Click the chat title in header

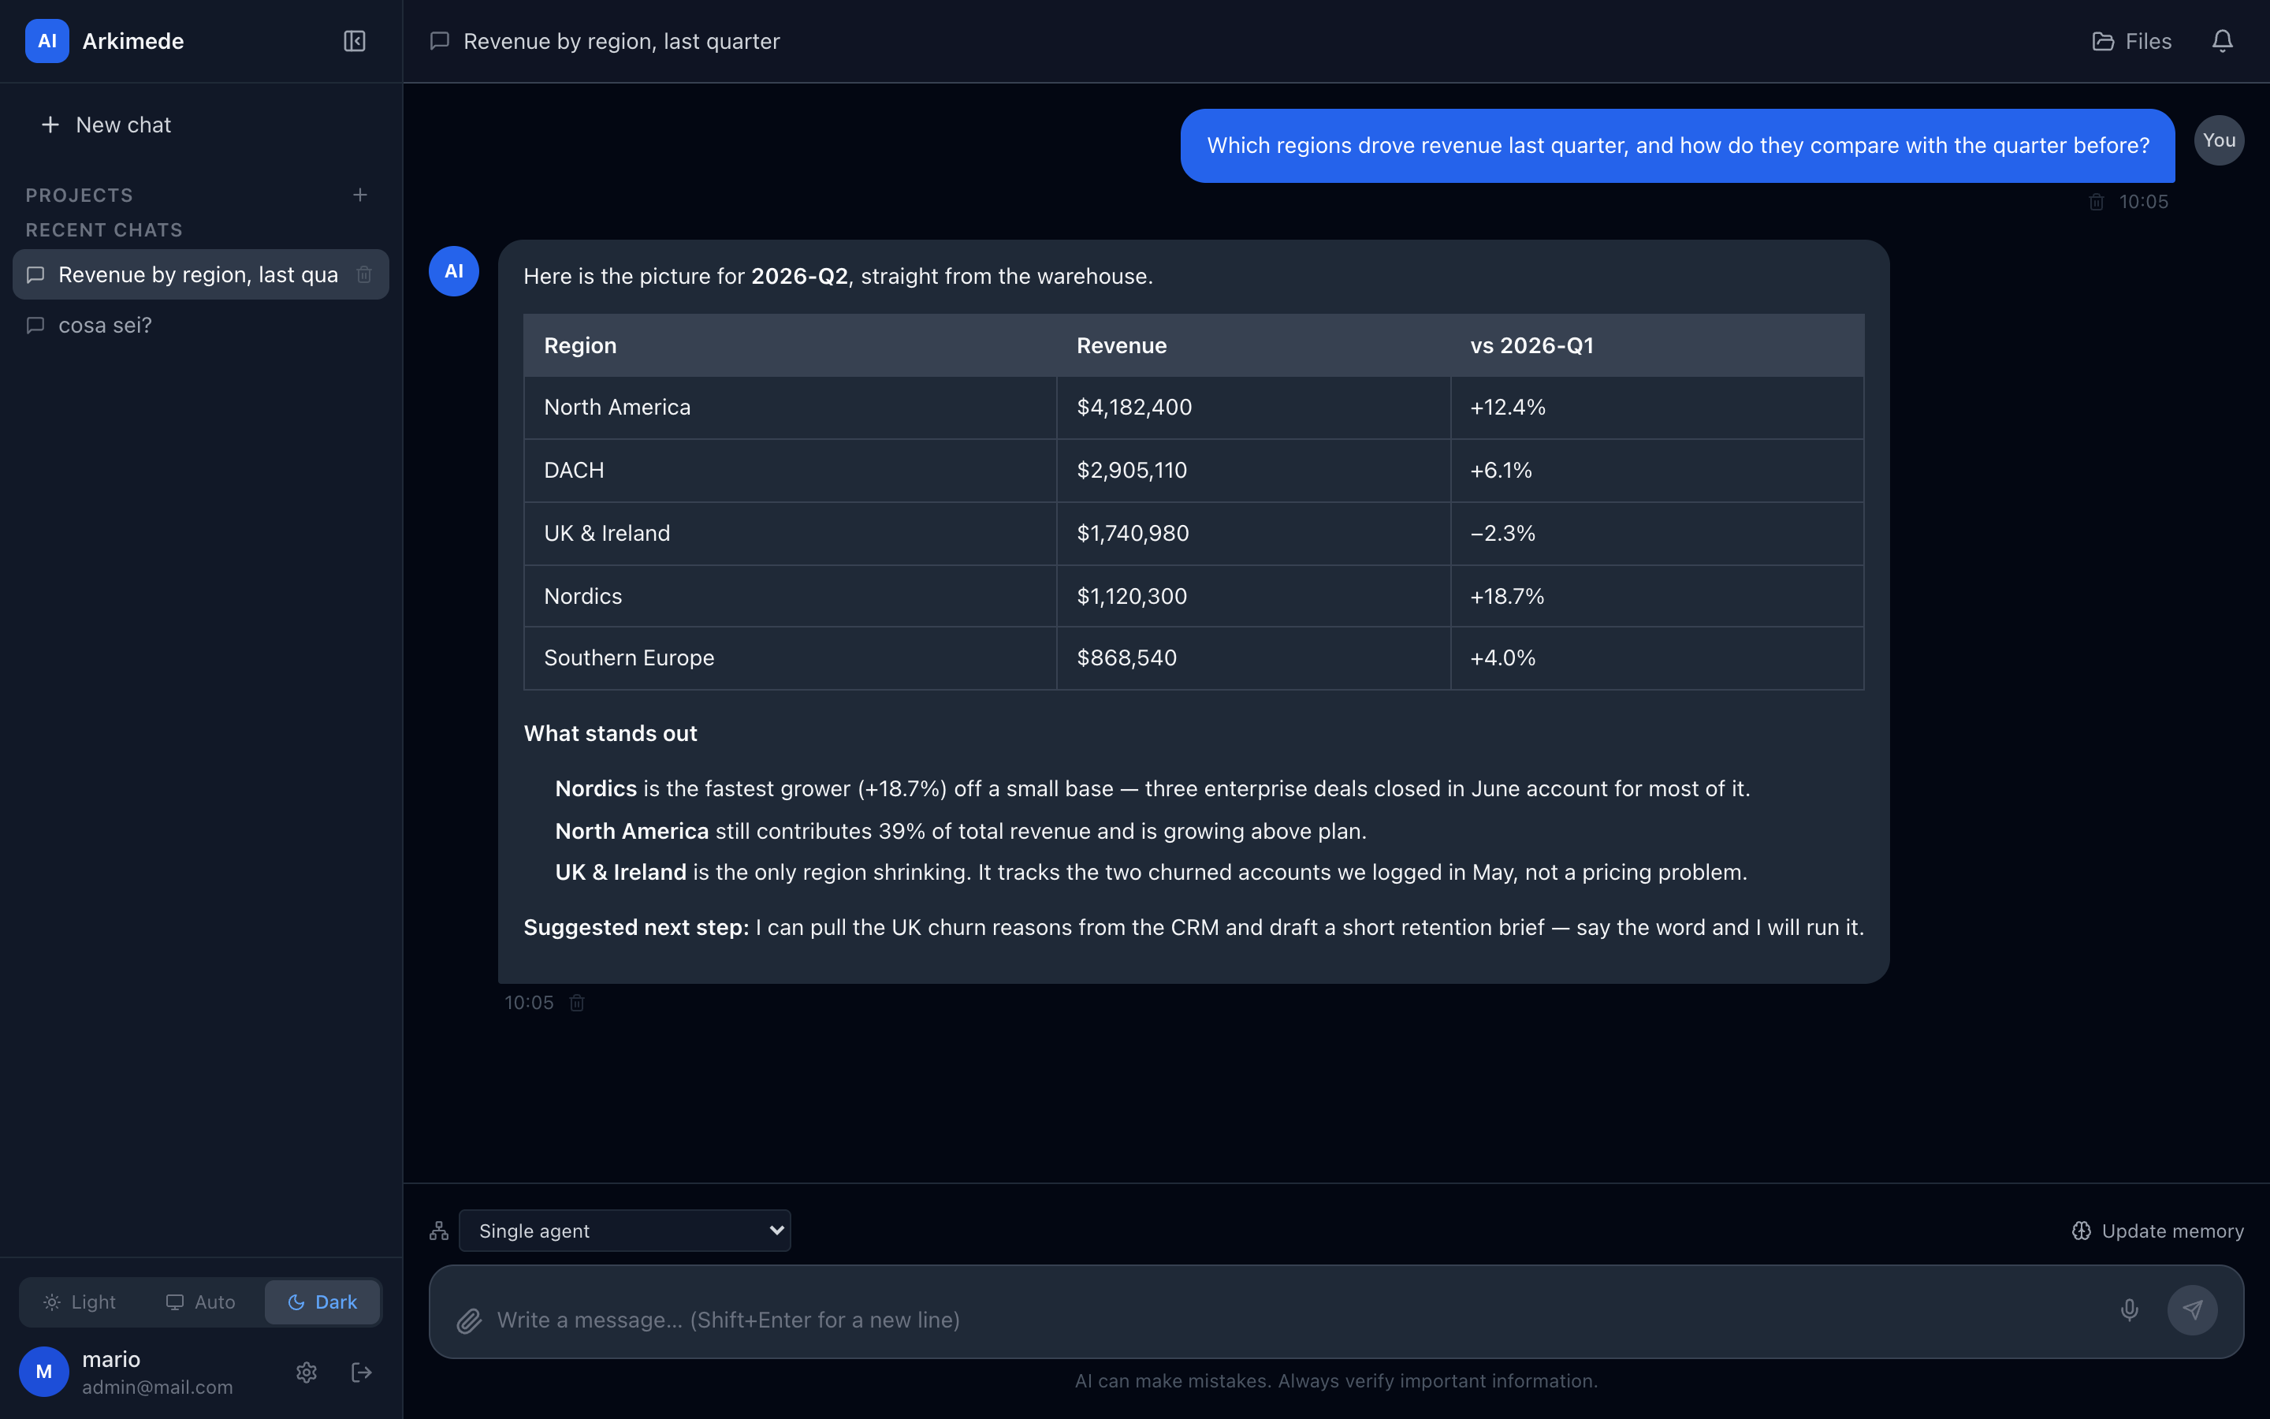pyautogui.click(x=622, y=41)
